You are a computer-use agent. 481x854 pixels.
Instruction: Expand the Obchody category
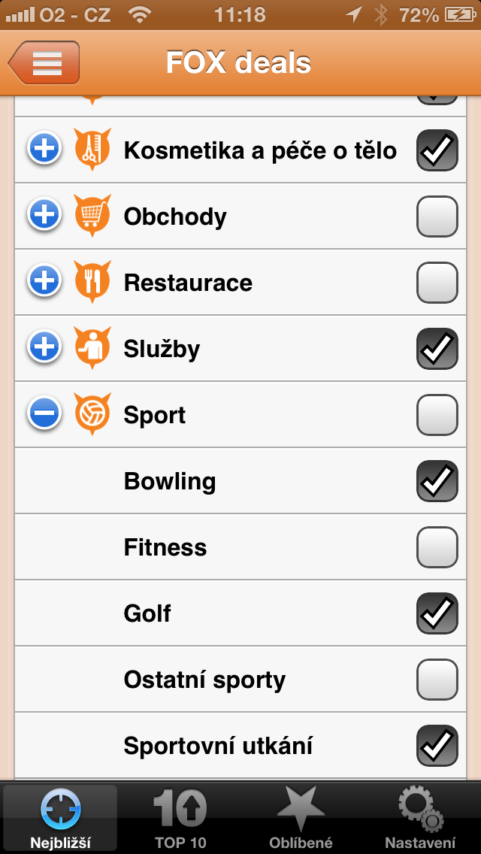(x=44, y=216)
